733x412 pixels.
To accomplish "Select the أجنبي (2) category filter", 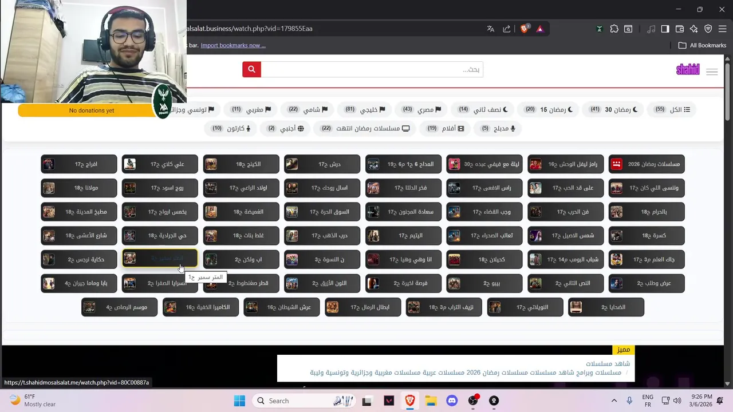I will click(286, 128).
